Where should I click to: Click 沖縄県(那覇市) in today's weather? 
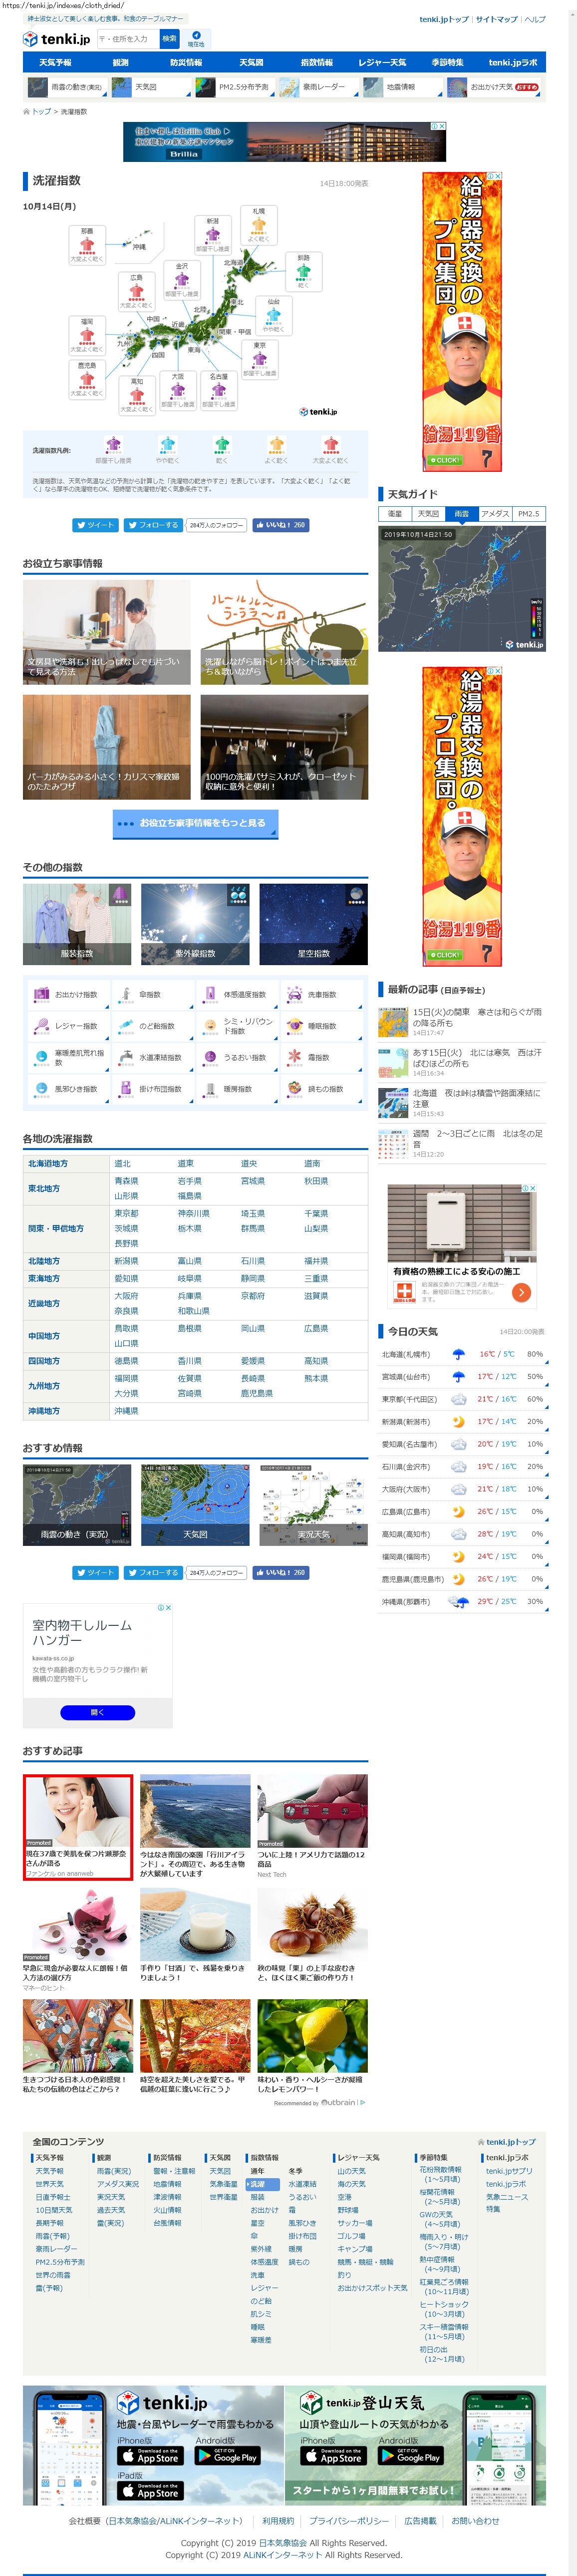pos(405,1602)
